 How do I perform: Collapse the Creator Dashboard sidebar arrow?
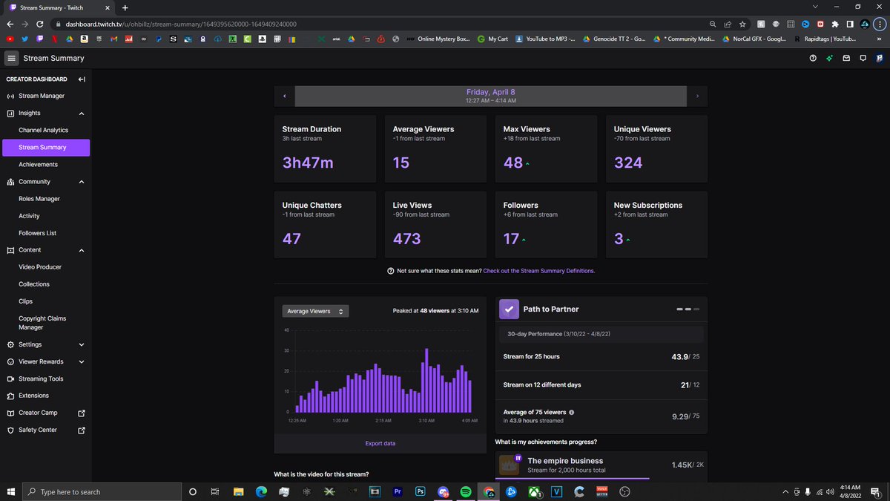pos(82,79)
